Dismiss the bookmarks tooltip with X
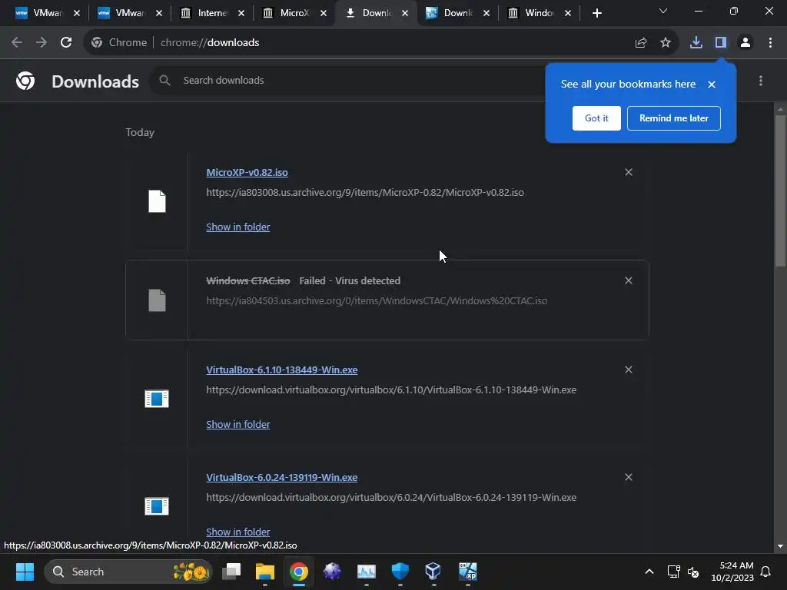787x590 pixels. point(712,85)
